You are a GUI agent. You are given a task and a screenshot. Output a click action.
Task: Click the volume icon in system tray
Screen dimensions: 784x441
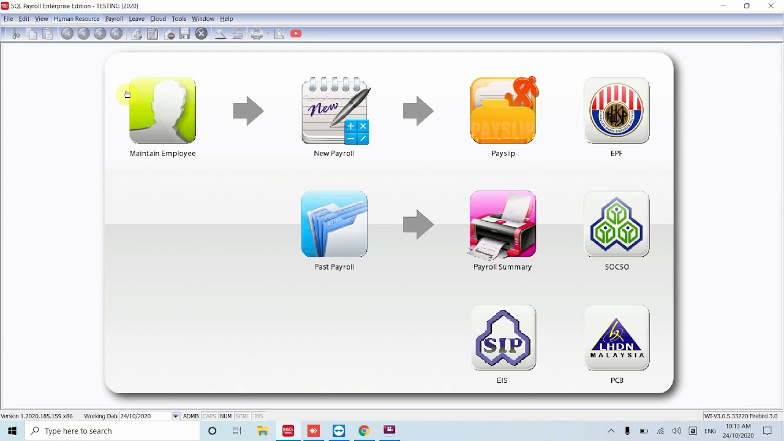(x=676, y=431)
